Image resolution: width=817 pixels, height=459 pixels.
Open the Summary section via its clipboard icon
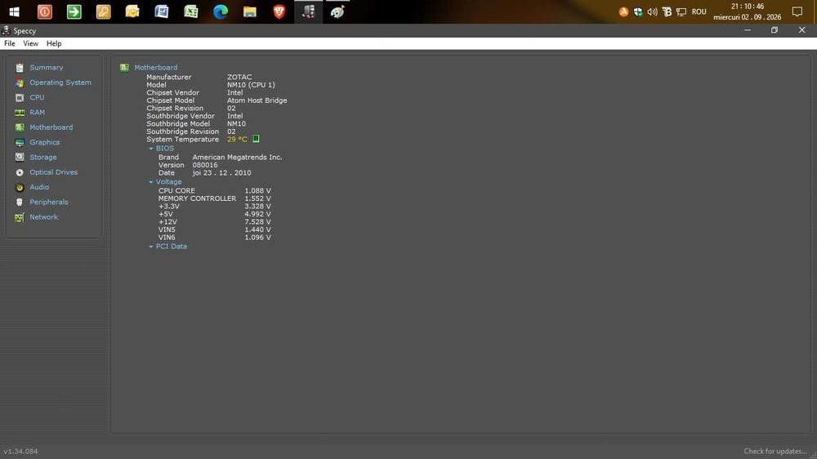(x=20, y=68)
